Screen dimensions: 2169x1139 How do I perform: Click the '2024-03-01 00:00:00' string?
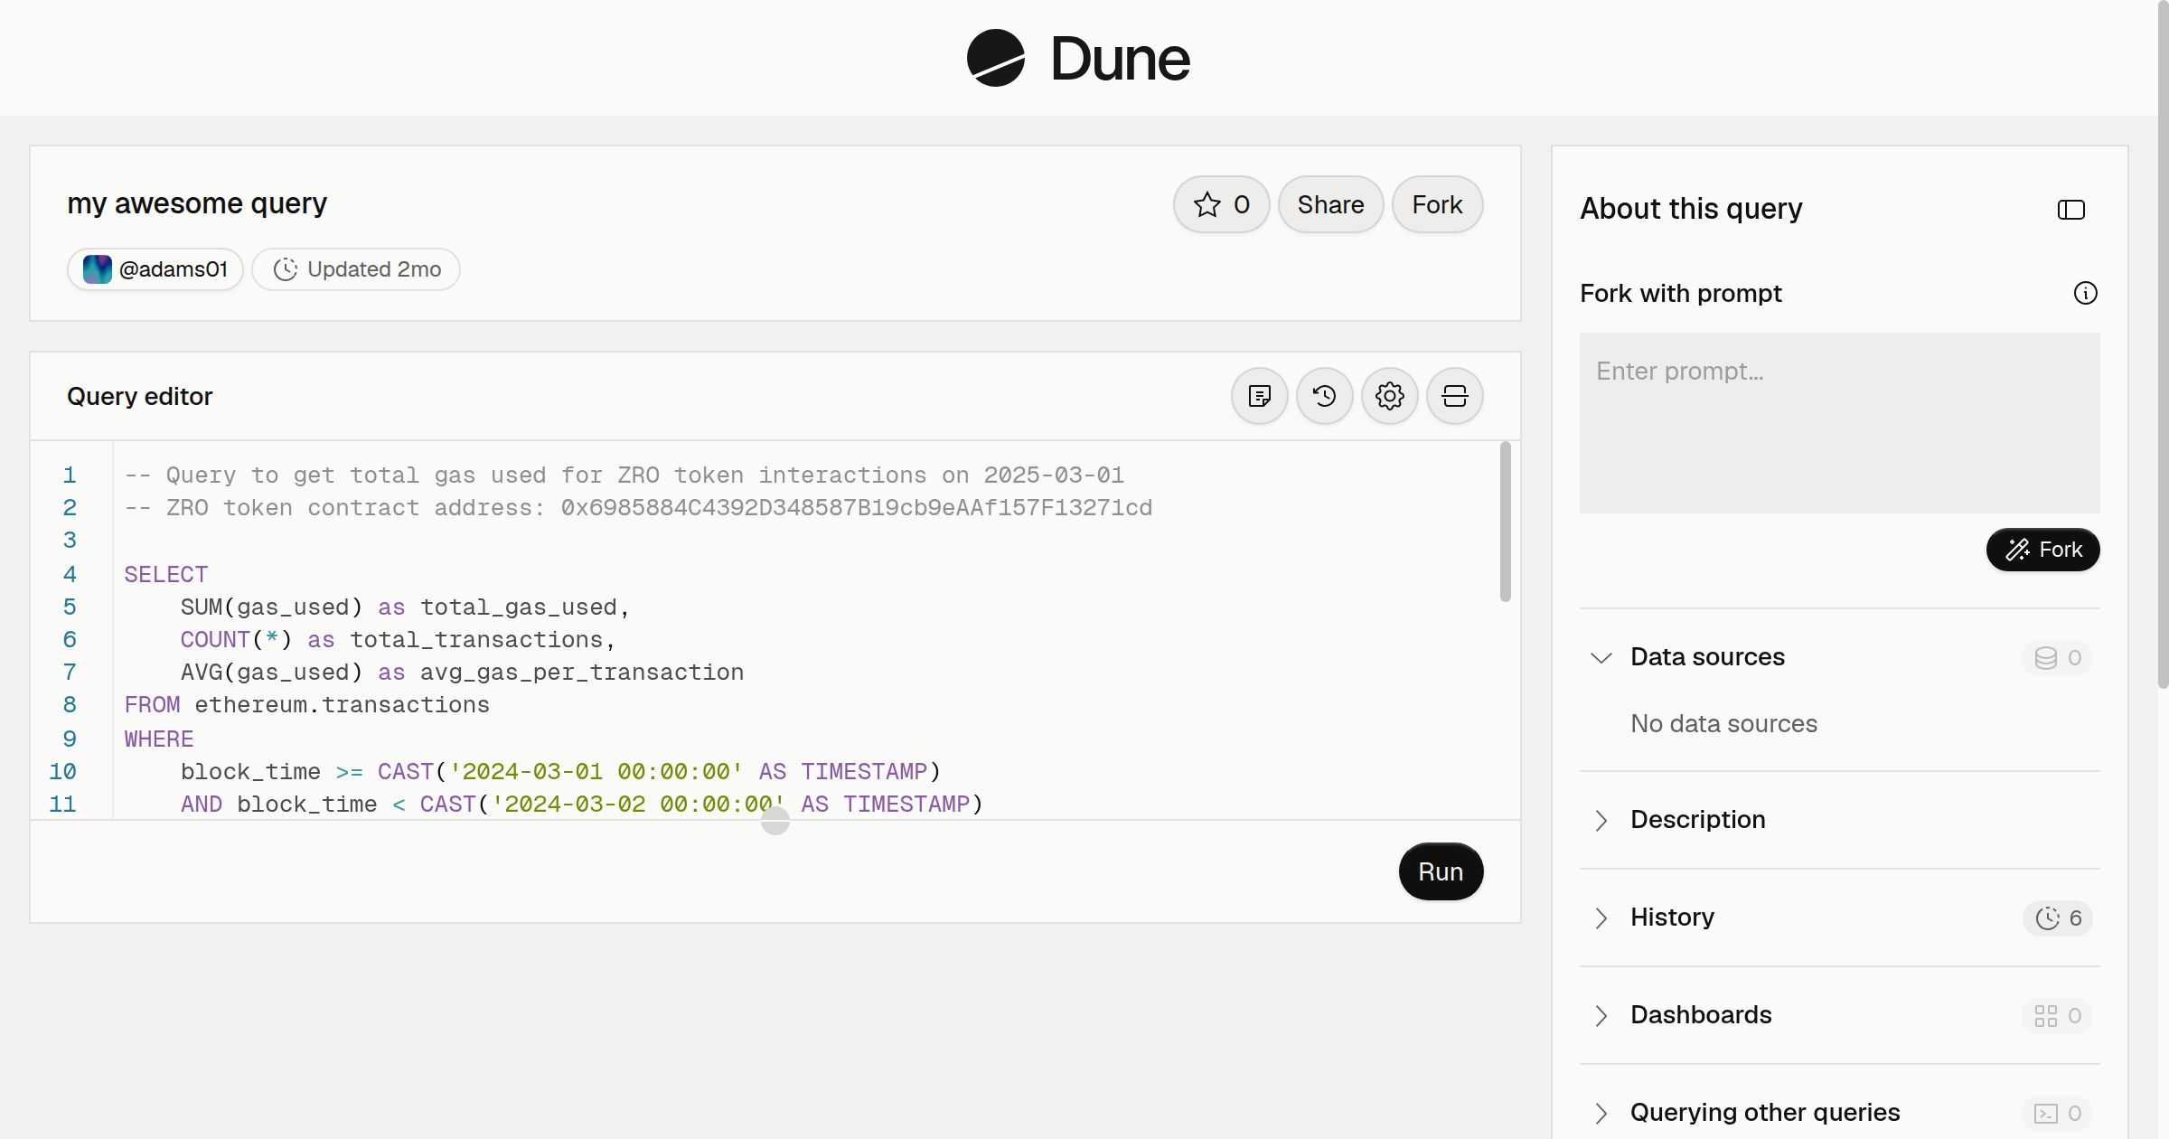pyautogui.click(x=596, y=771)
